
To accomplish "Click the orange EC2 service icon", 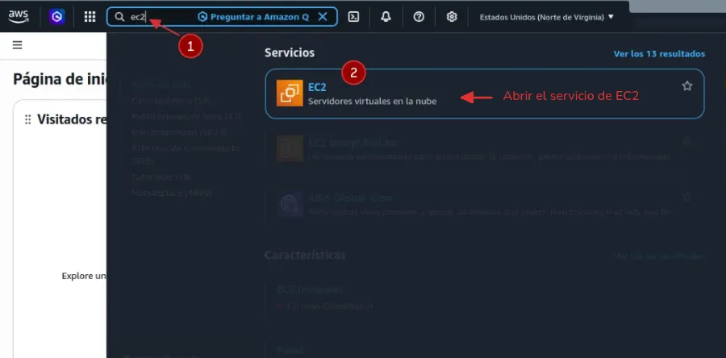I will pyautogui.click(x=290, y=93).
